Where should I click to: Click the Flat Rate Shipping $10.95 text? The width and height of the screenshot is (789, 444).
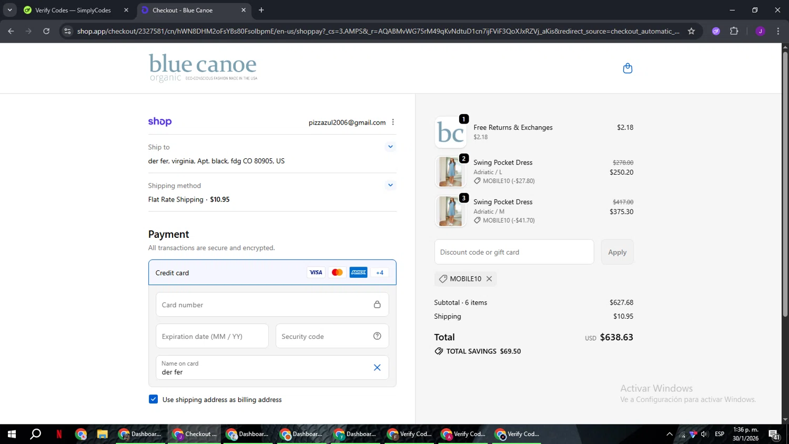(x=189, y=199)
